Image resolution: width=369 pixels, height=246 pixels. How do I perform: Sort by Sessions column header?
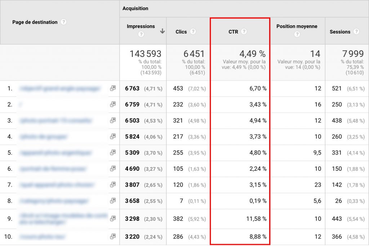340,32
